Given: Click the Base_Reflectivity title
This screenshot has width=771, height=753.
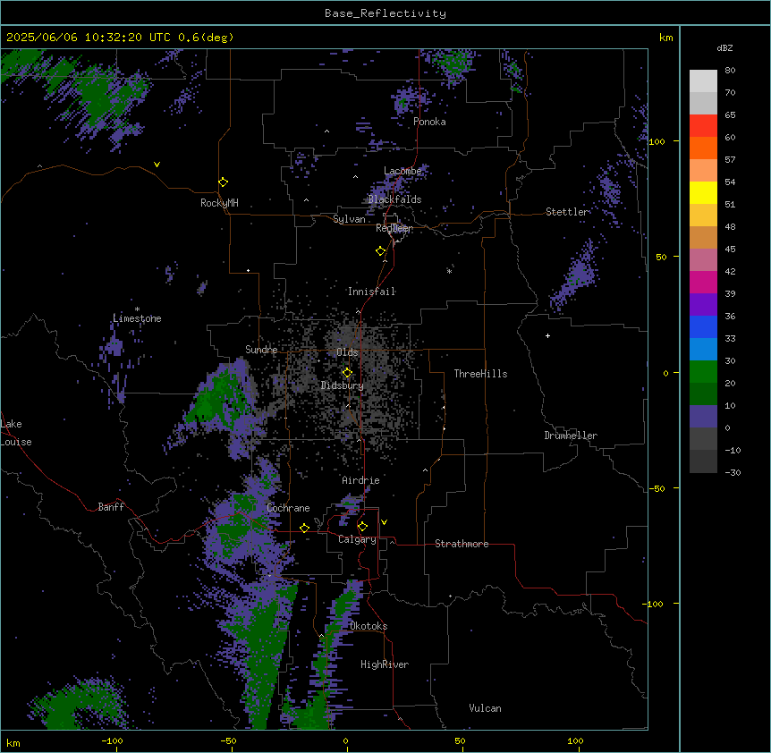Looking at the screenshot, I should [385, 13].
